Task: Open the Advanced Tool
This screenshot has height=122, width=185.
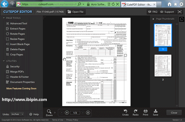Action: (x=17, y=23)
